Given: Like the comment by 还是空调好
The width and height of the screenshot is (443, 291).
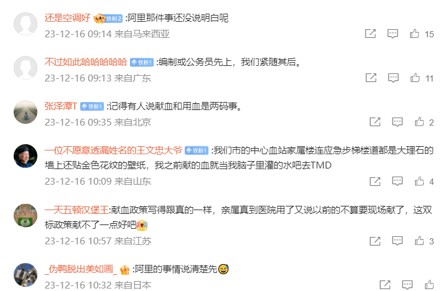Looking at the screenshot, I should click(x=414, y=34).
